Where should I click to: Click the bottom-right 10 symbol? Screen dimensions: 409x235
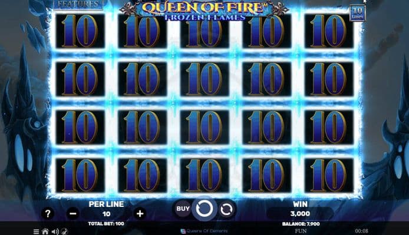[x=329, y=176]
